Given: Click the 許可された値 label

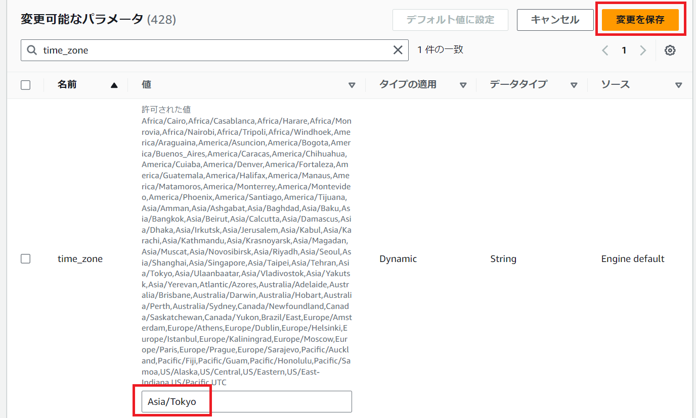Looking at the screenshot, I should (x=166, y=110).
